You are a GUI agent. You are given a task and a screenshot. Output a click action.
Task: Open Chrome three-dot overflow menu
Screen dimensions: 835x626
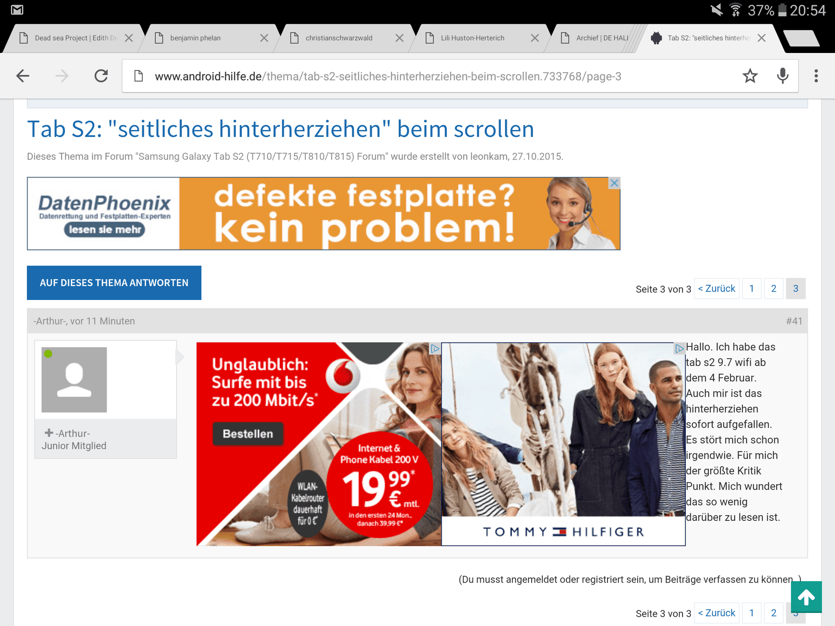coord(816,76)
